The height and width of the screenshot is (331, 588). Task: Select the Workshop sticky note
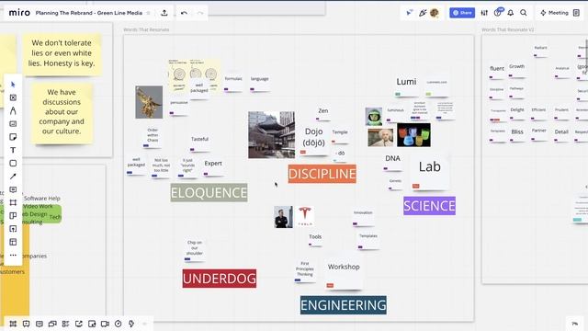344,271
